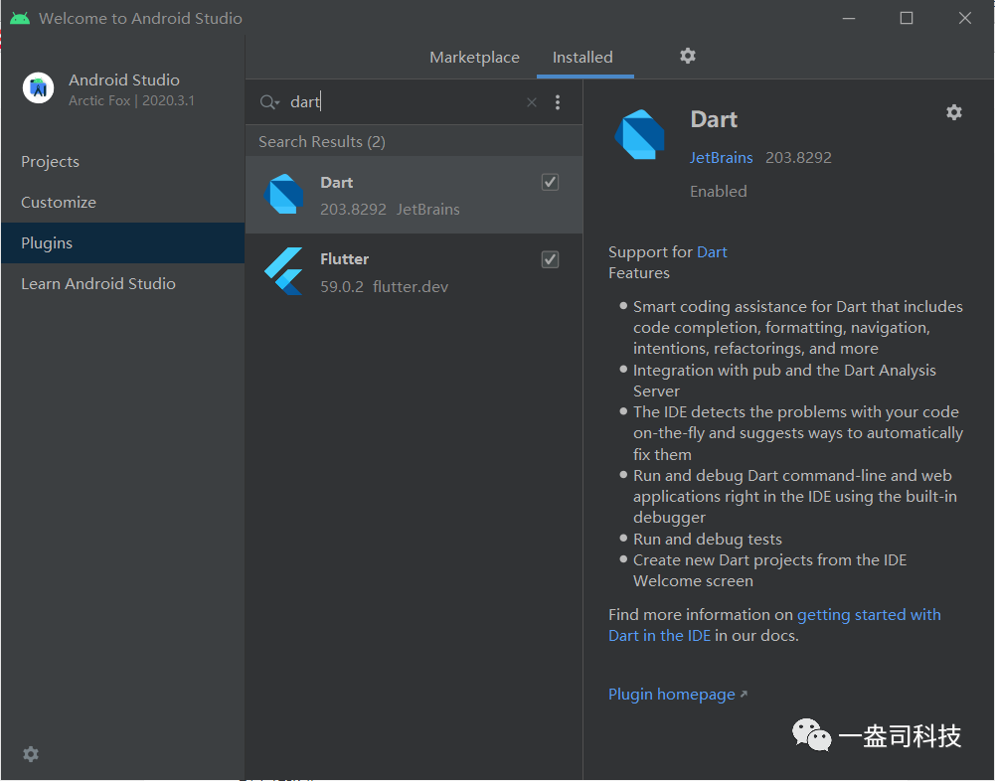Screen dimensions: 995x781
Task: Clear the plugin search text
Action: (x=532, y=102)
